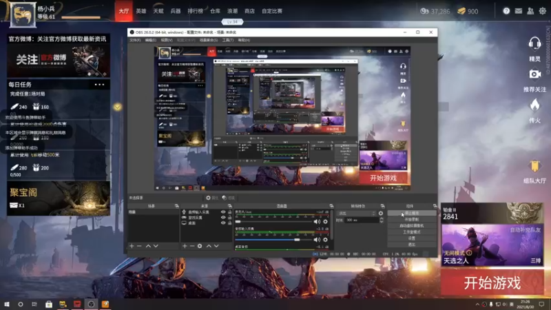The height and width of the screenshot is (310, 551).
Task: Toggle lock on 游戏采集 source
Action: [x=230, y=218]
